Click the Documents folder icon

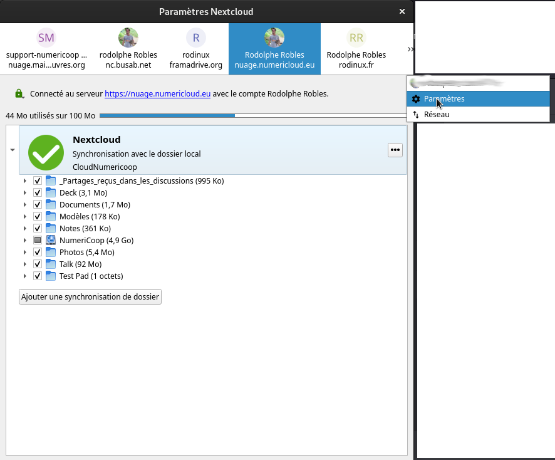[51, 205]
